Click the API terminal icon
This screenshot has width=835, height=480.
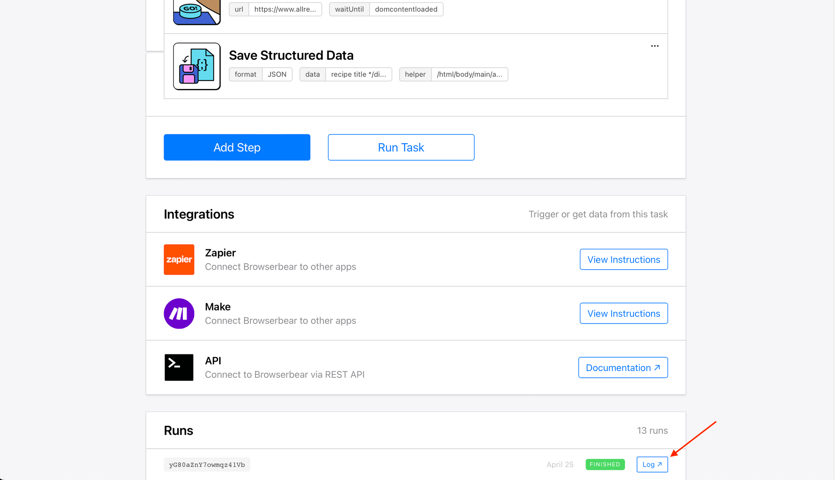[179, 368]
